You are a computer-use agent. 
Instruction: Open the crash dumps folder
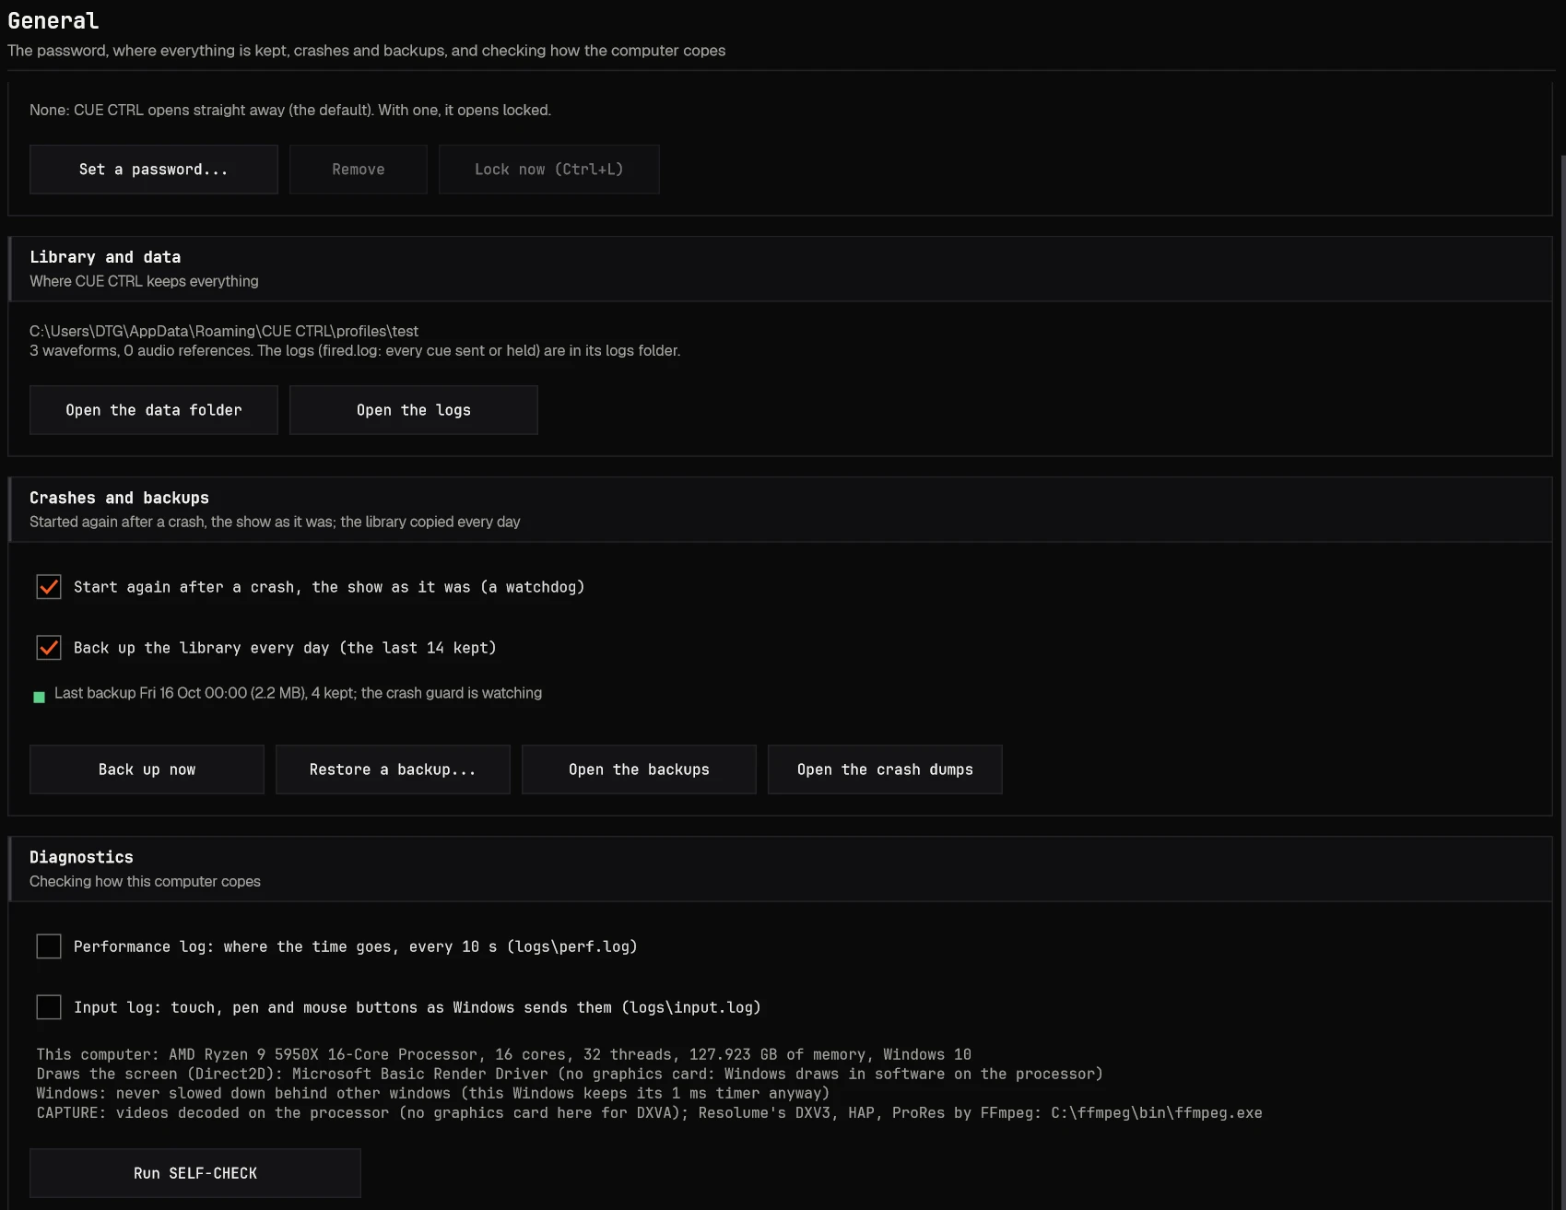point(885,769)
